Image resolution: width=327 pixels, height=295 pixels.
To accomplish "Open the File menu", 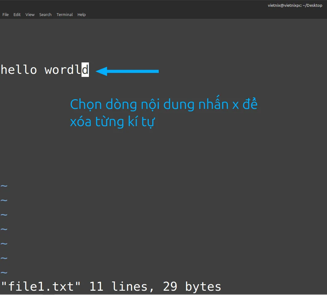I will coord(6,14).
